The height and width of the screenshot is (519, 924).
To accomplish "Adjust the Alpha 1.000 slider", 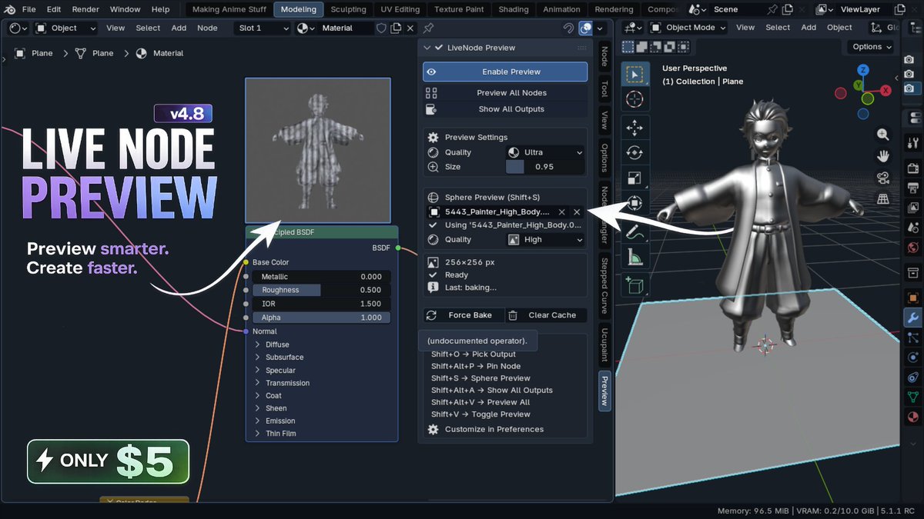I will (321, 318).
